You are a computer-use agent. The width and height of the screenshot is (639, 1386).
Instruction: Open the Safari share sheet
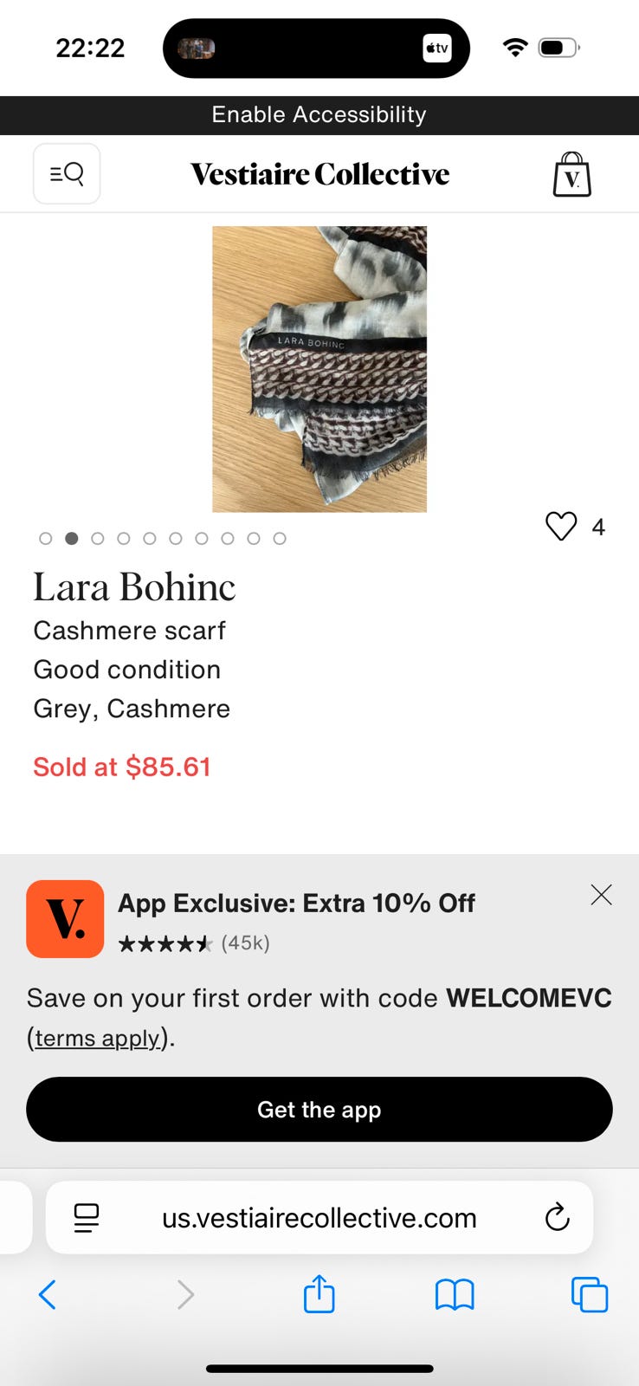click(319, 1294)
